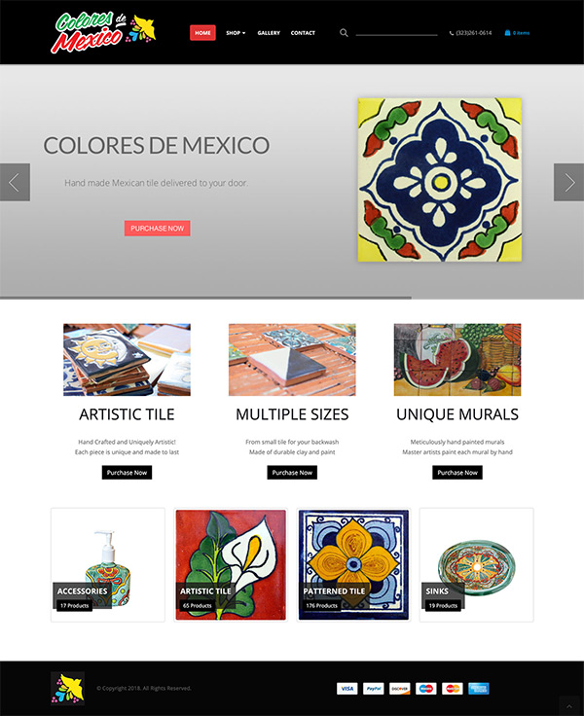The image size is (584, 716).
Task: Click the red Purchase Now banner button
Action: pos(158,229)
